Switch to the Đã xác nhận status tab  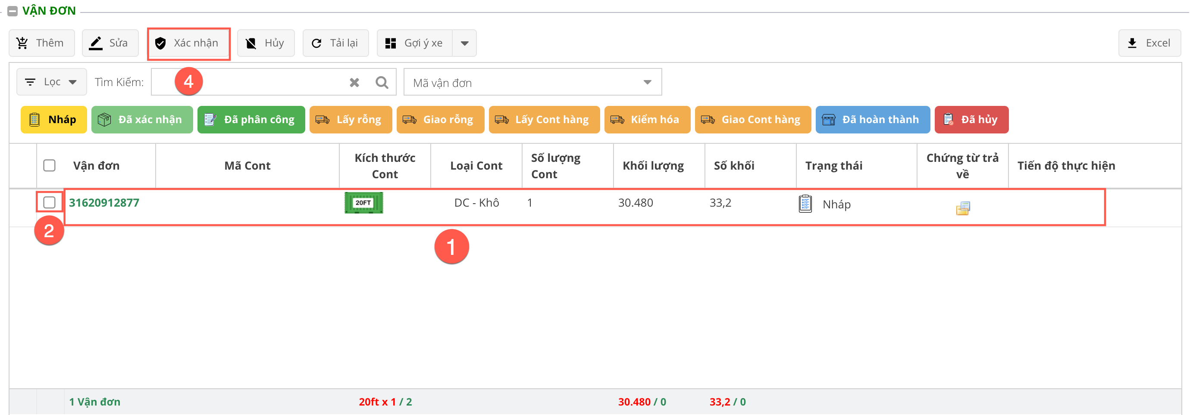(x=142, y=120)
